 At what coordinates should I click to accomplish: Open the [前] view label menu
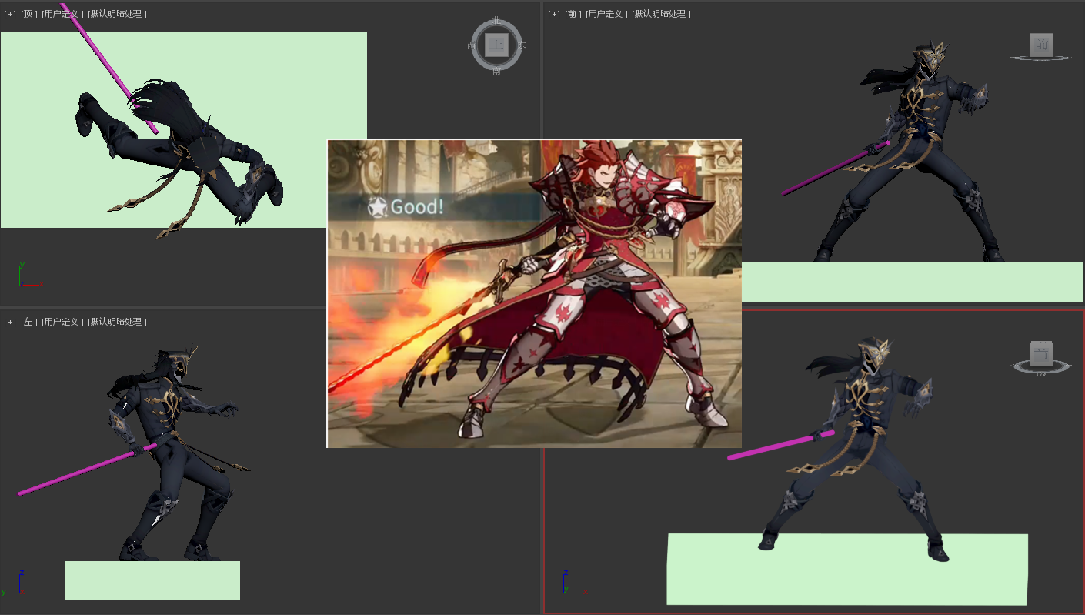point(573,14)
